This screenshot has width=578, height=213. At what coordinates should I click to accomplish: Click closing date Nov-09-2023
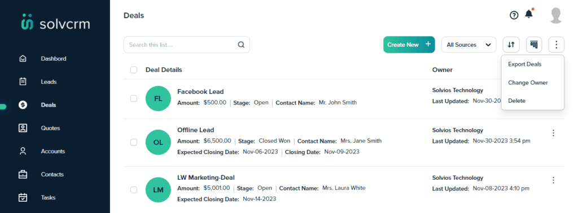341,152
